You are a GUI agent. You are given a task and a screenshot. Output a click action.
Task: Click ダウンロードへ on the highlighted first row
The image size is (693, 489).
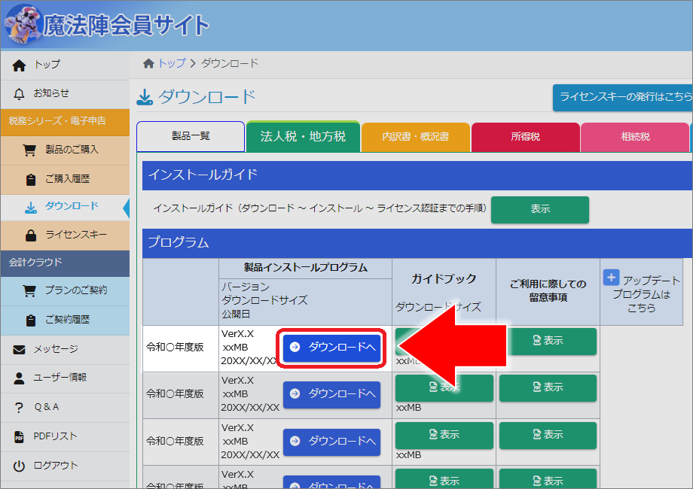coord(331,348)
